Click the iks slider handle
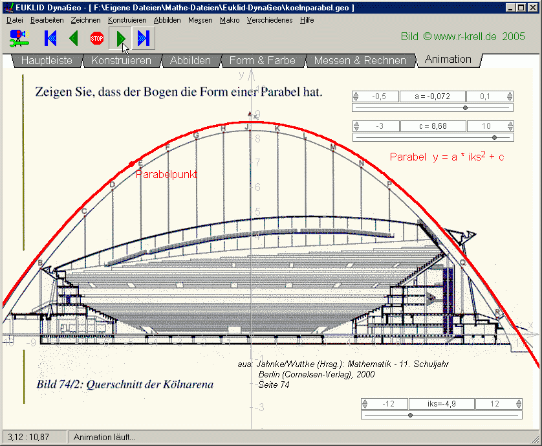This screenshot has width=542, height=446. pyautogui.click(x=410, y=415)
